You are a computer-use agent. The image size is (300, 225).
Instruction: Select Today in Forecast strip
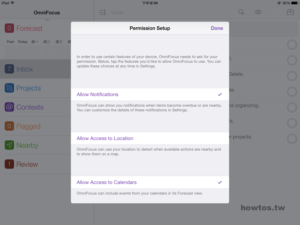click(x=23, y=42)
